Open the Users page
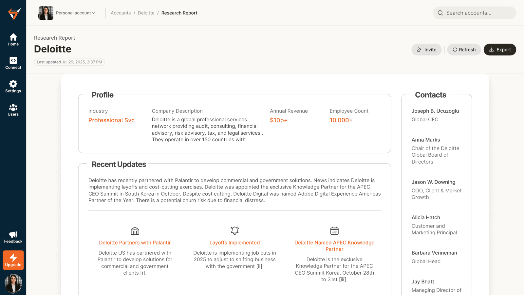The height and width of the screenshot is (295, 524). 13,110
